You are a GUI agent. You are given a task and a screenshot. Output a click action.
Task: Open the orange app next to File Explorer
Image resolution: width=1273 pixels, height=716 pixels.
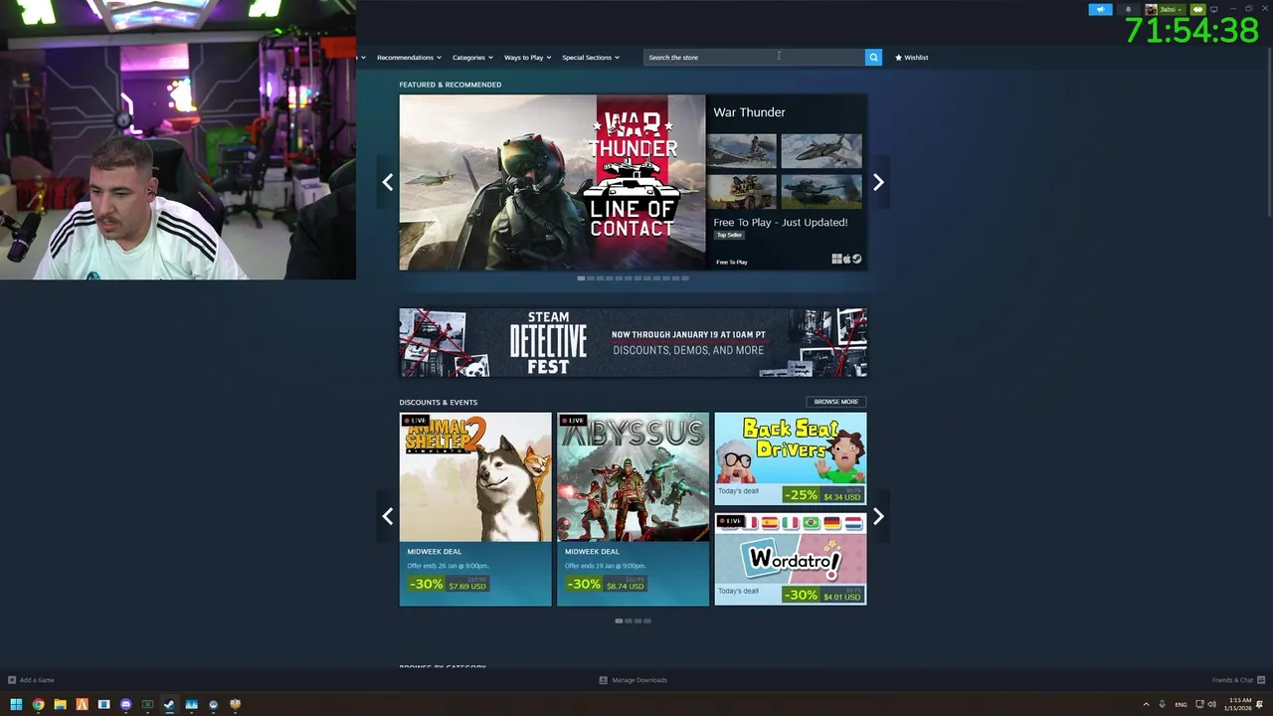(x=82, y=704)
